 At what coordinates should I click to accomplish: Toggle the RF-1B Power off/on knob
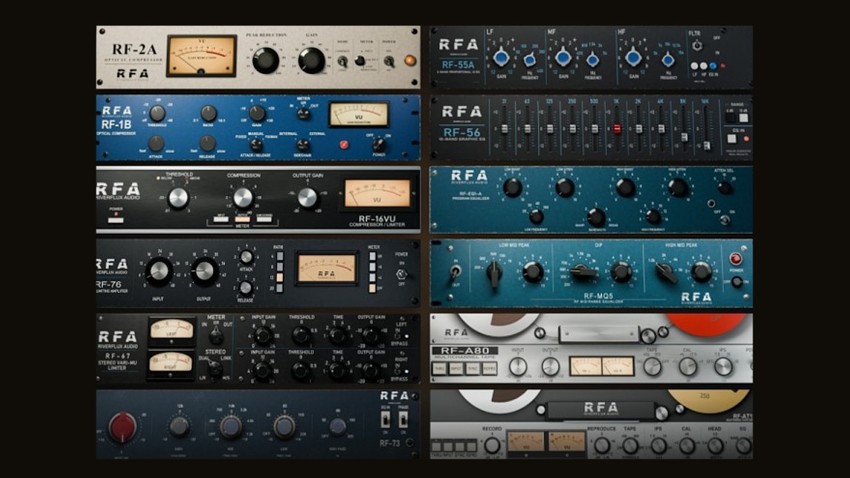pyautogui.click(x=379, y=144)
